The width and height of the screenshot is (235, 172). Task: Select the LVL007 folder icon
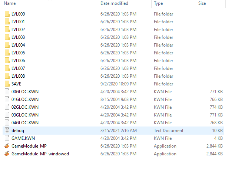point(7,68)
